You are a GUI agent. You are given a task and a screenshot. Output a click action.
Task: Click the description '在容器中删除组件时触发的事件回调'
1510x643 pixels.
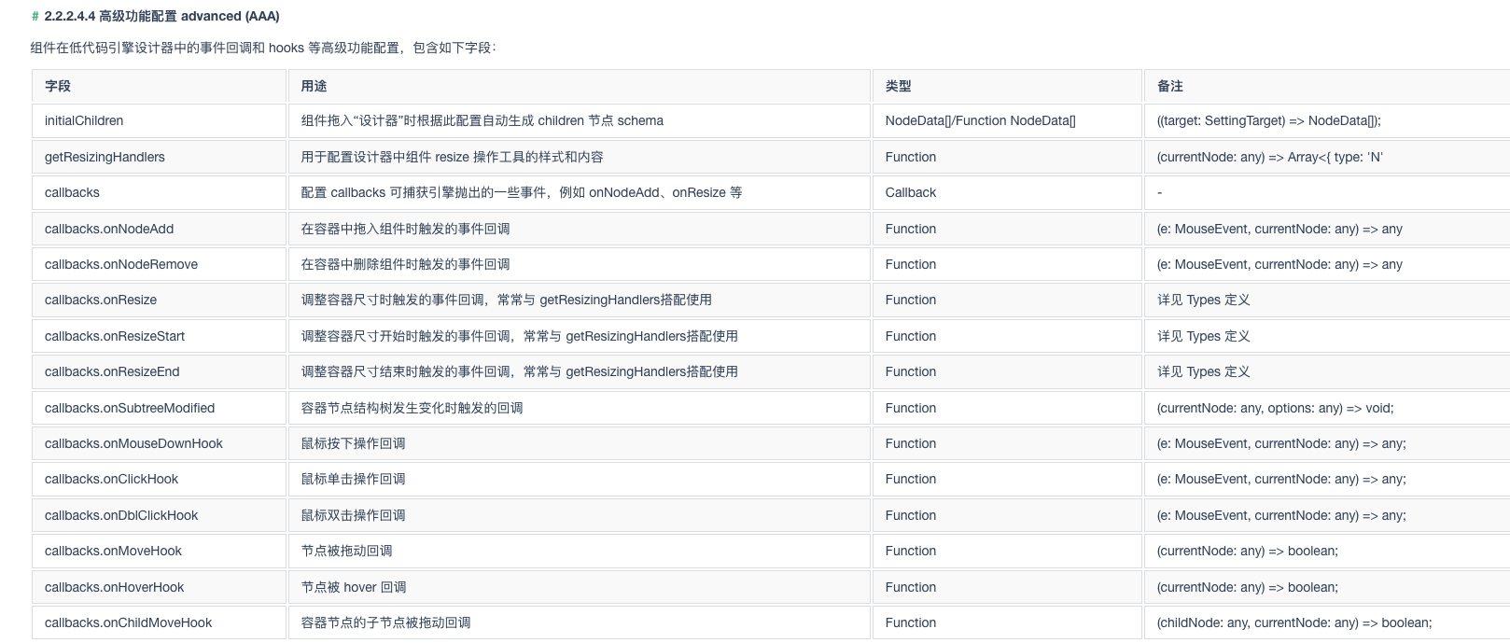[x=405, y=264]
